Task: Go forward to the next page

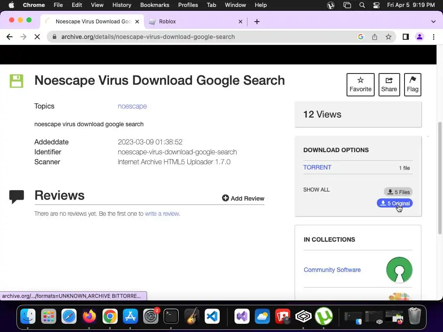Action: 23,37
